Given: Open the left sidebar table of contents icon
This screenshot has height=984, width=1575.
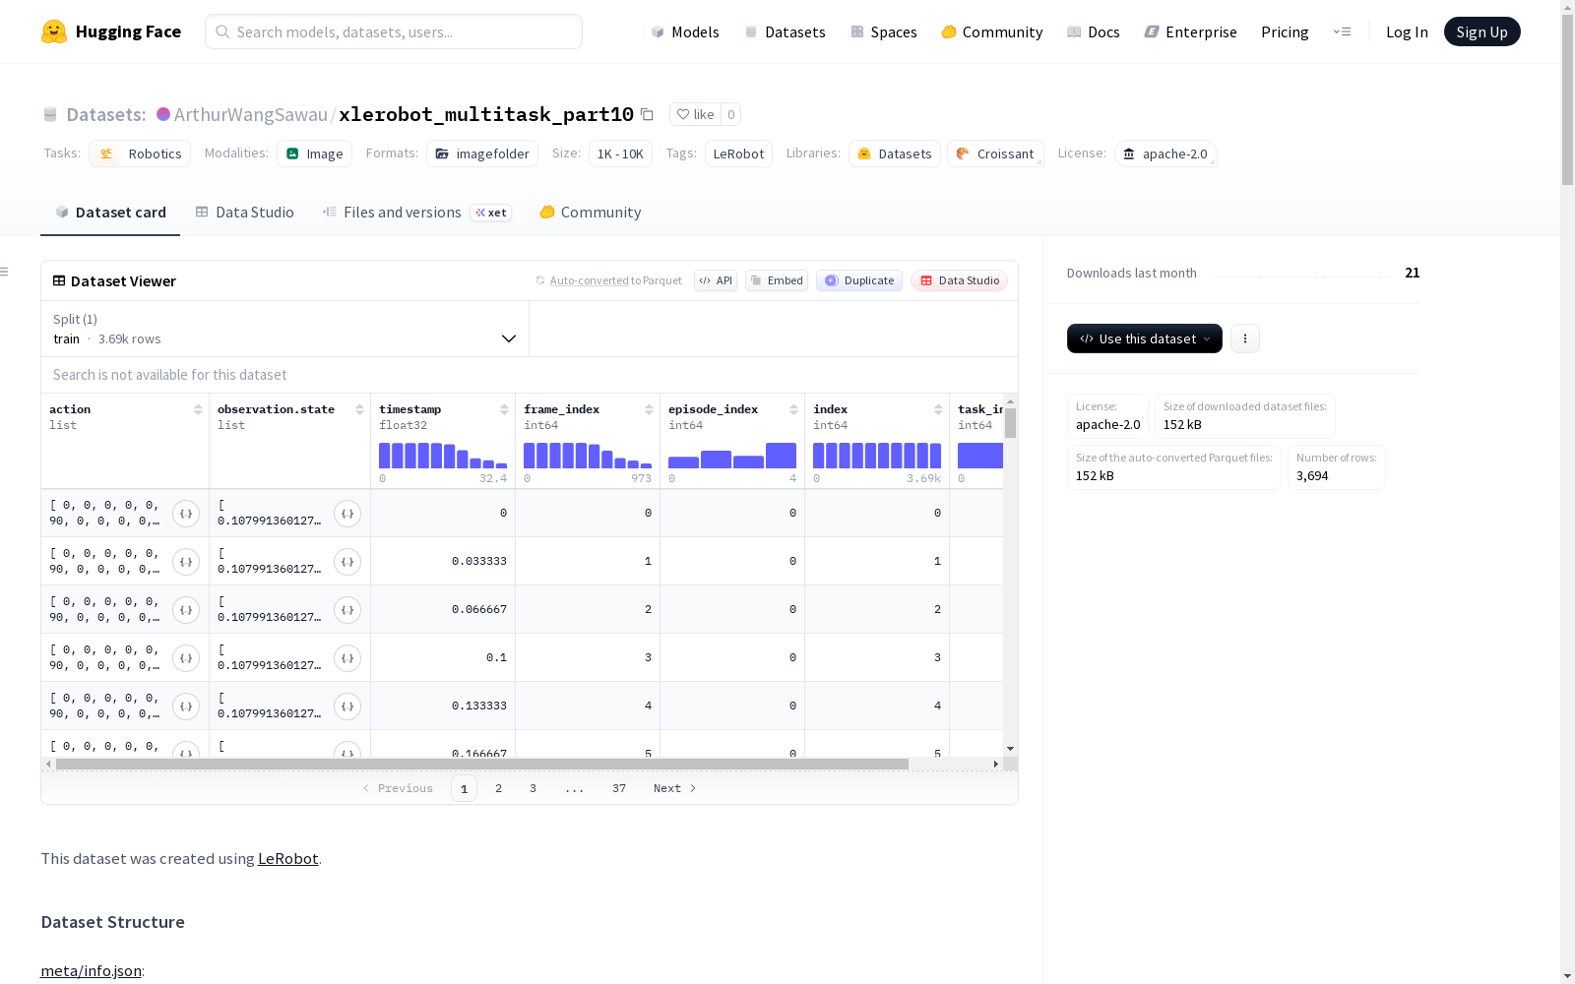Looking at the screenshot, I should [x=5, y=272].
